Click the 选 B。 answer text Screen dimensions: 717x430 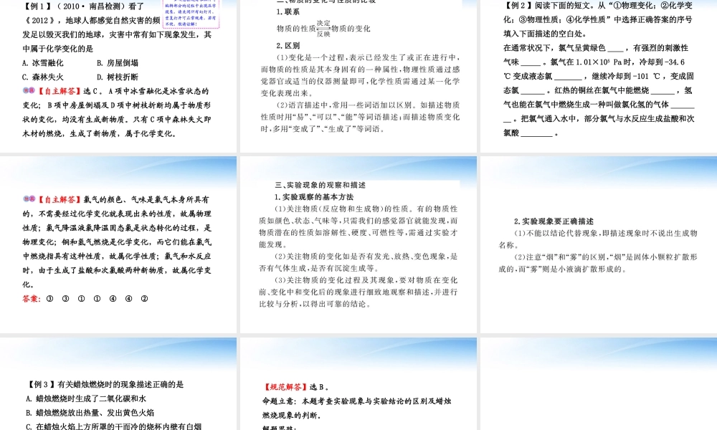click(320, 387)
